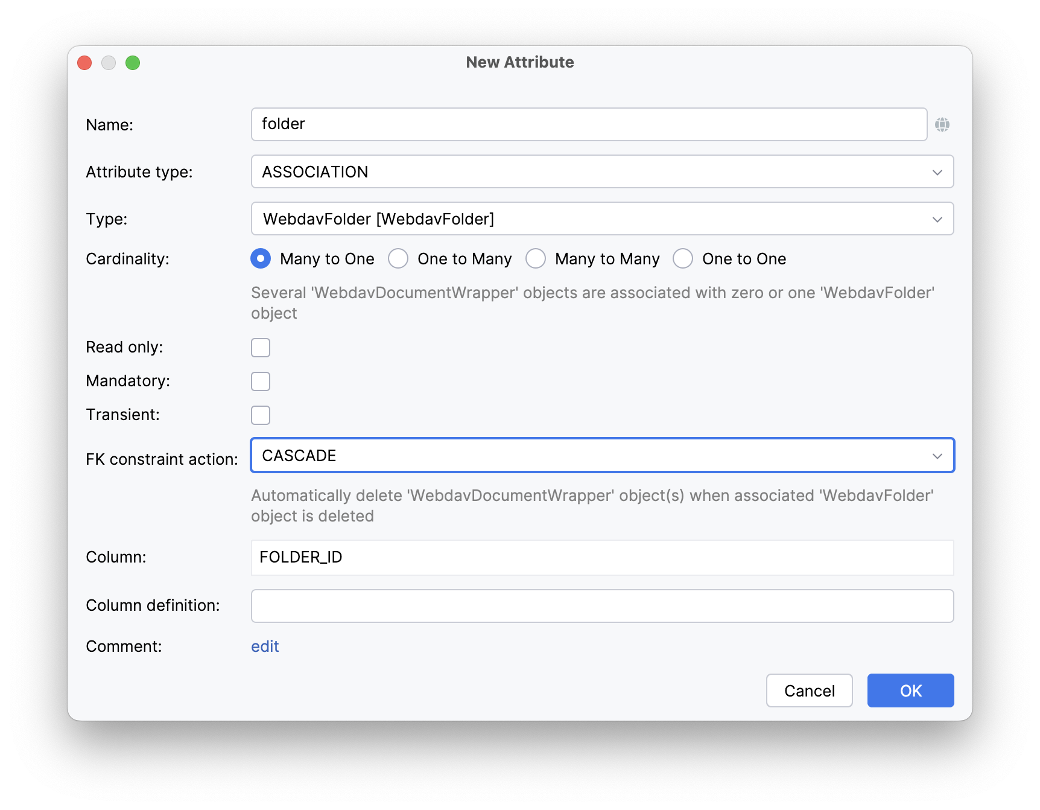Enable the Read only checkbox
The width and height of the screenshot is (1040, 810).
[x=260, y=347]
